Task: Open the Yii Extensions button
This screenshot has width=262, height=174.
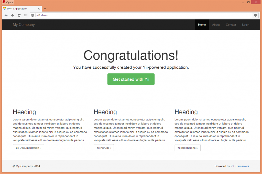Action: (x=188, y=148)
